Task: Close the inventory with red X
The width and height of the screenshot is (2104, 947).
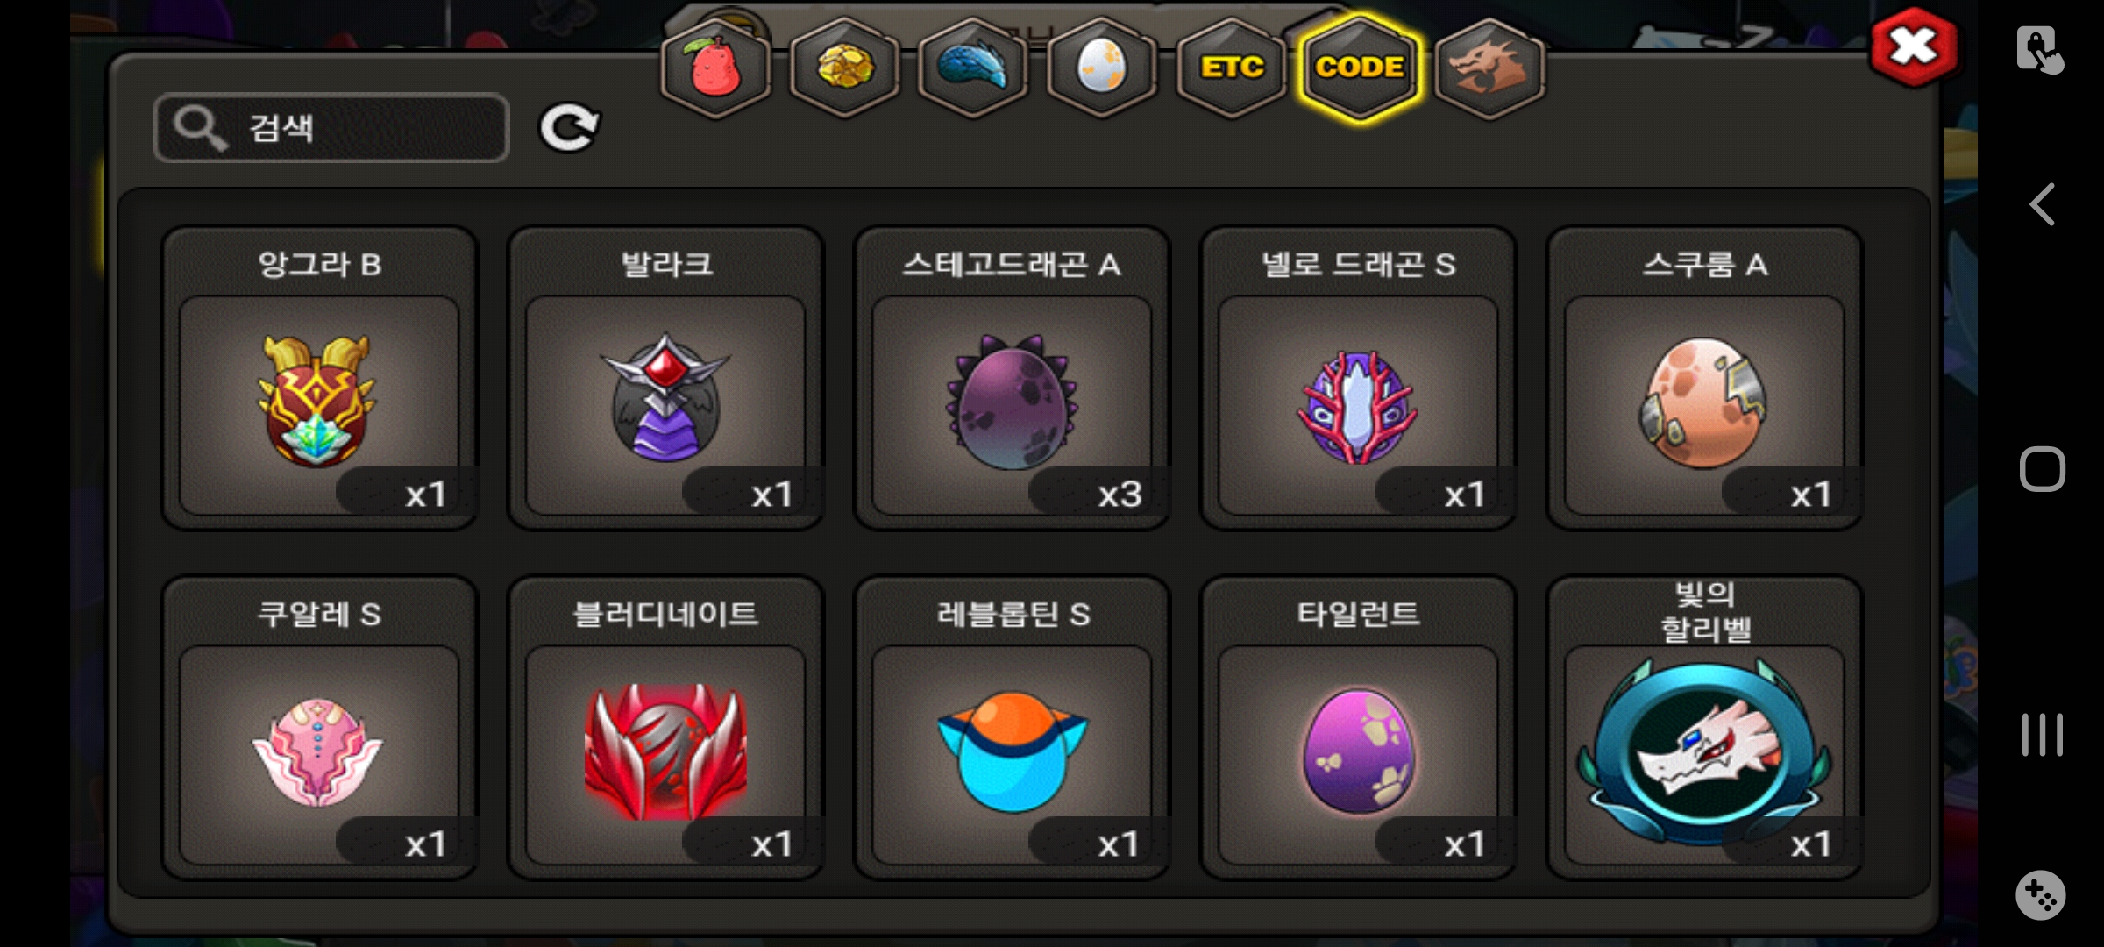Action: click(x=1914, y=47)
